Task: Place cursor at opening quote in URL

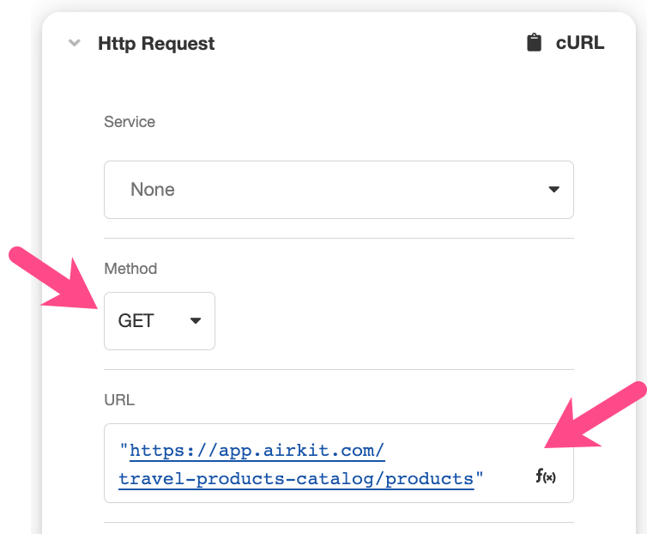Action: pyautogui.click(x=124, y=449)
